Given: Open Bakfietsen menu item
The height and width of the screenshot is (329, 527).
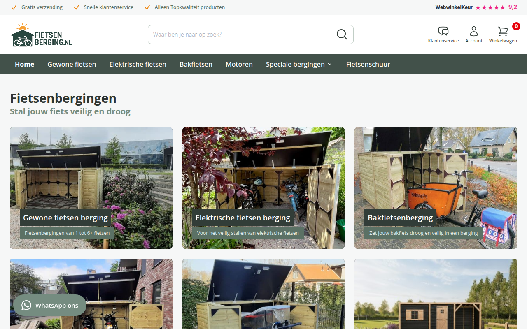Looking at the screenshot, I should 196,64.
